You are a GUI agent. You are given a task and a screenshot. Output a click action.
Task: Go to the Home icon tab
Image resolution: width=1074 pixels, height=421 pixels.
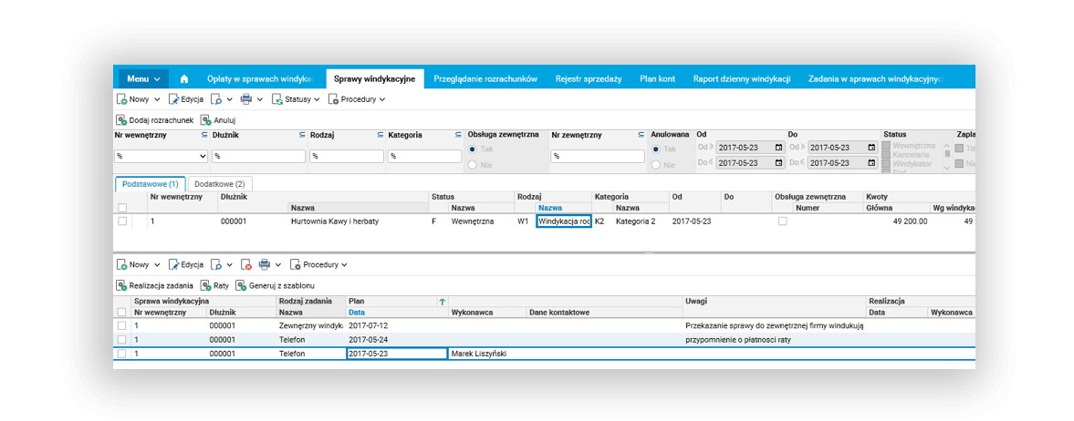(184, 78)
